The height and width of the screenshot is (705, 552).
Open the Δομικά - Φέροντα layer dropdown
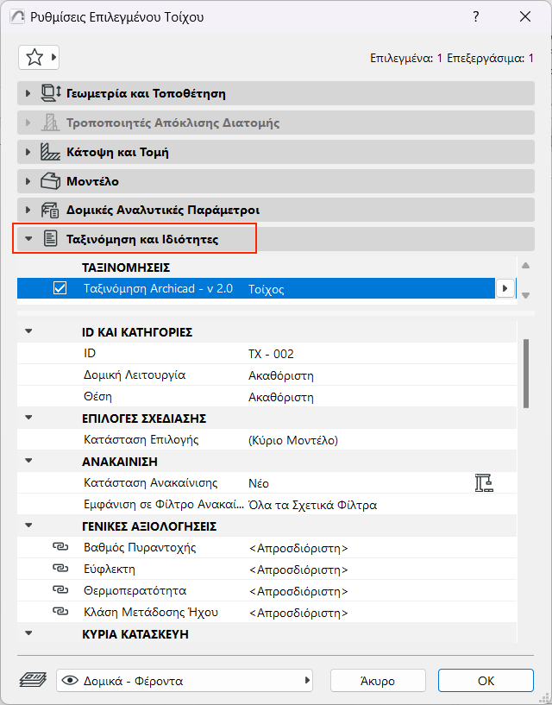pos(185,681)
